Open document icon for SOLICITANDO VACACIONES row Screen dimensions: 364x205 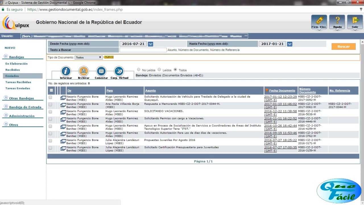[x=63, y=112]
